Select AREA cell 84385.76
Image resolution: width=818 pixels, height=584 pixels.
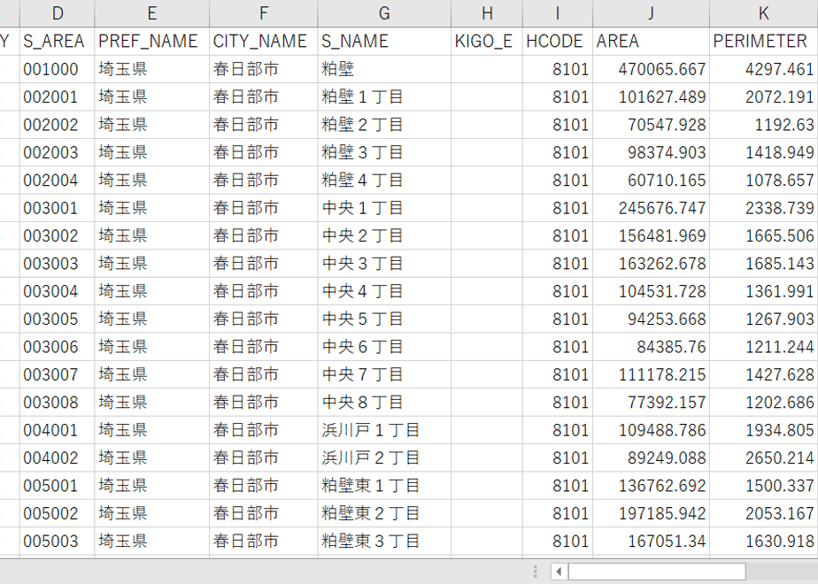(651, 347)
